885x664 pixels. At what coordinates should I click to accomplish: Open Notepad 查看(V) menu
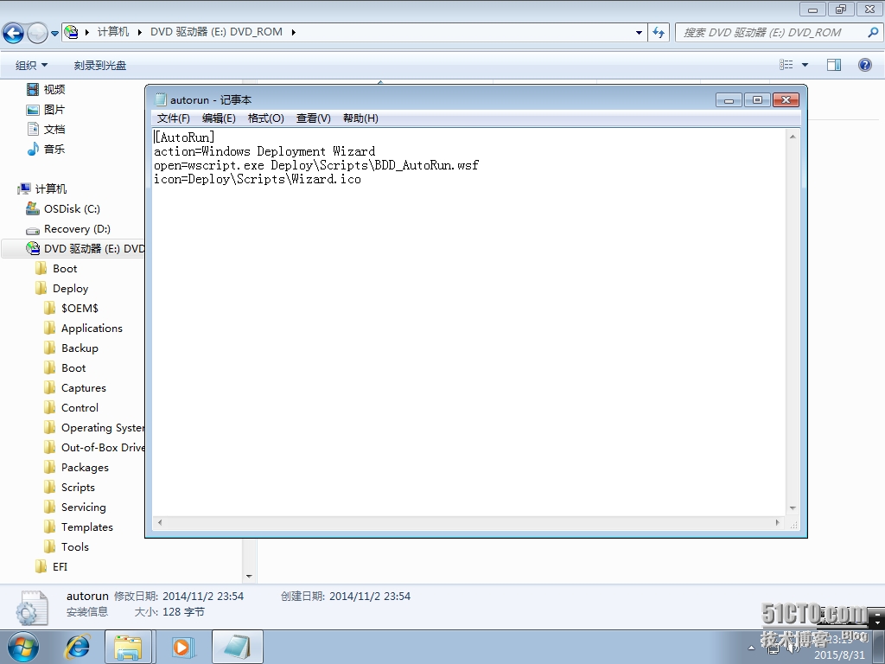(313, 118)
